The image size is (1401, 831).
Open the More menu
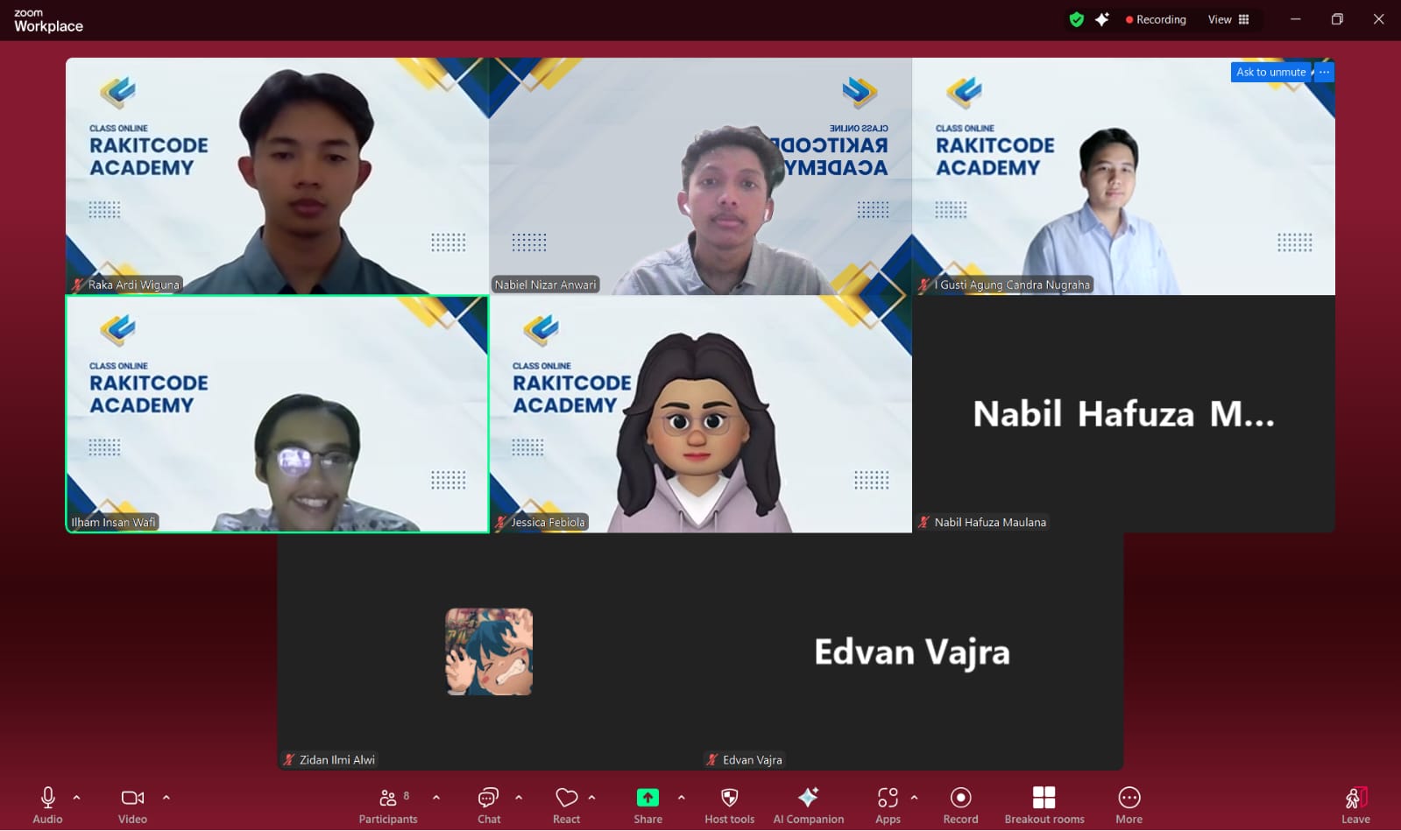(x=1129, y=806)
